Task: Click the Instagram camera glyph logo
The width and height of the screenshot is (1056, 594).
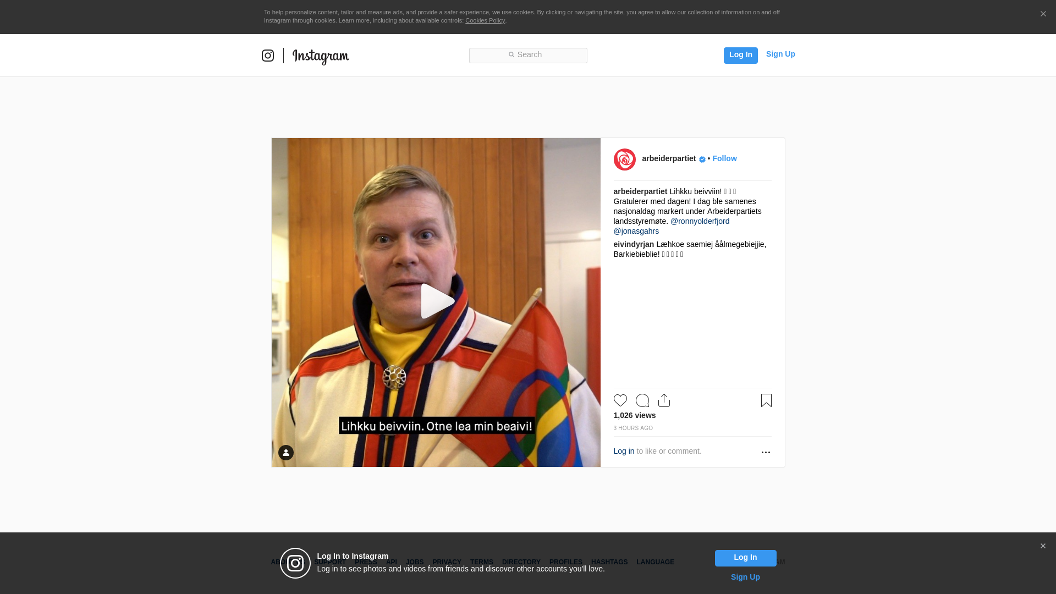Action: click(268, 56)
